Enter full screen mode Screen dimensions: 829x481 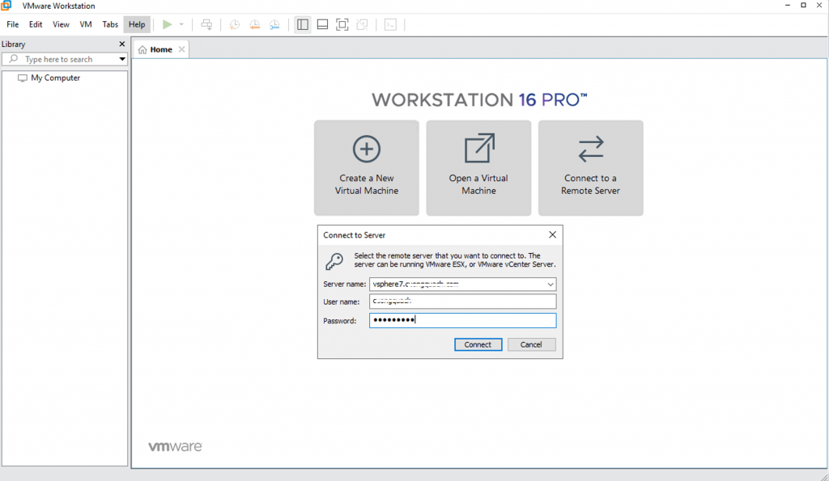(342, 24)
